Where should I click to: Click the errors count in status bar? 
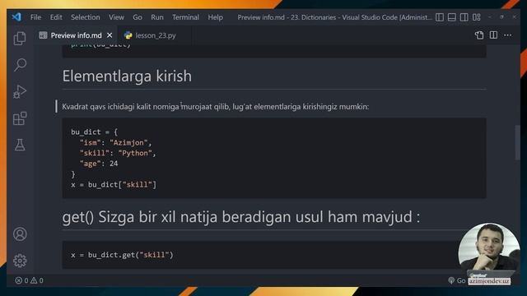click(x=22, y=280)
